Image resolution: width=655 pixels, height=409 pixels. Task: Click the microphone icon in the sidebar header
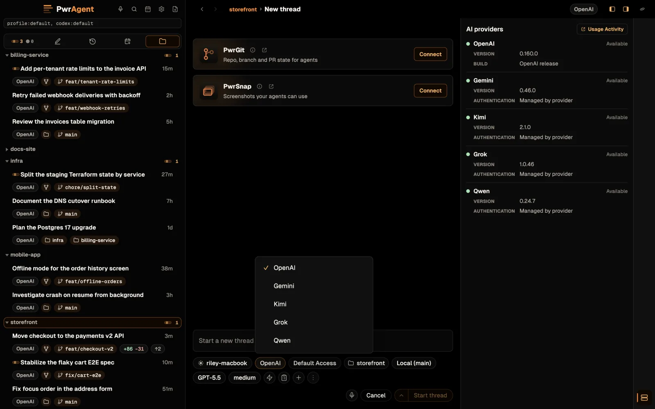point(120,9)
